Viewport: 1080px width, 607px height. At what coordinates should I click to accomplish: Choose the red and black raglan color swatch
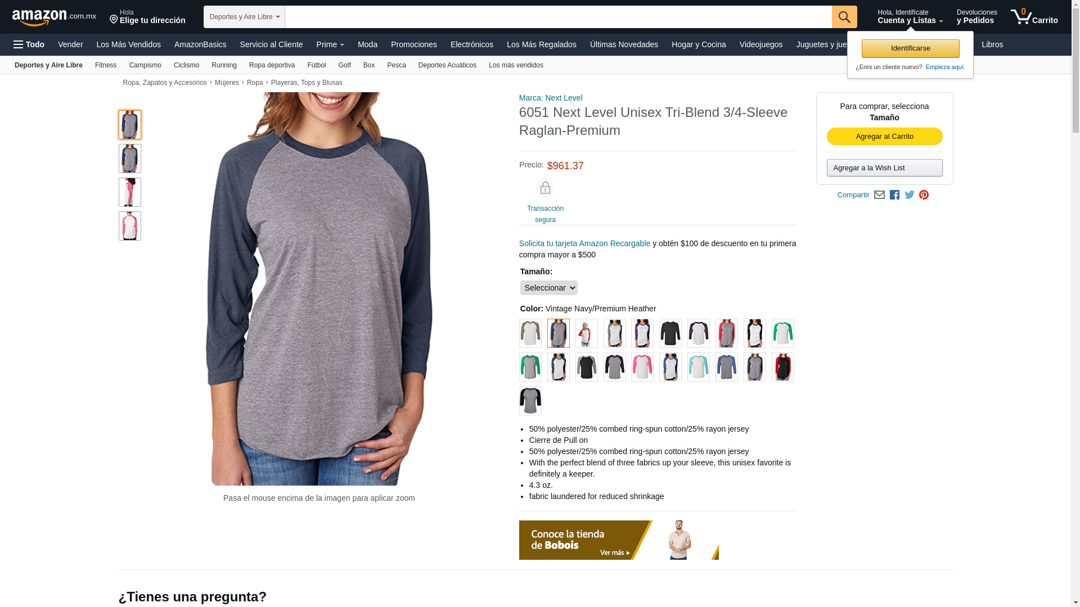(x=782, y=367)
